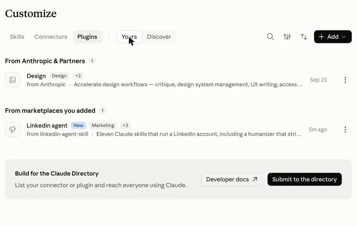Click the Linkedin agent plugin title
The image size is (357, 226).
[47, 126]
